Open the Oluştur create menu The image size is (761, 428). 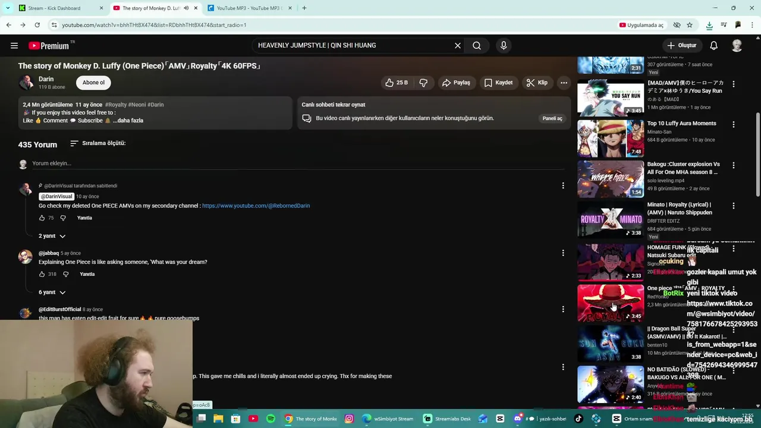[681, 46]
